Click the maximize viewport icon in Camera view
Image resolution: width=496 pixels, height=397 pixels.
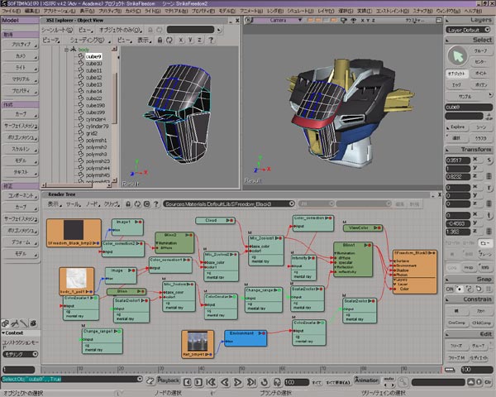pos(439,20)
